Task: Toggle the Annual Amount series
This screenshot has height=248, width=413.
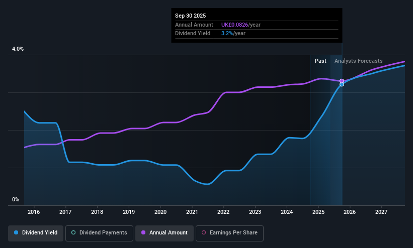Action: point(164,233)
